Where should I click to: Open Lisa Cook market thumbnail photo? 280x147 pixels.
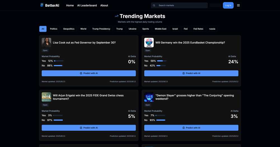click(46, 43)
